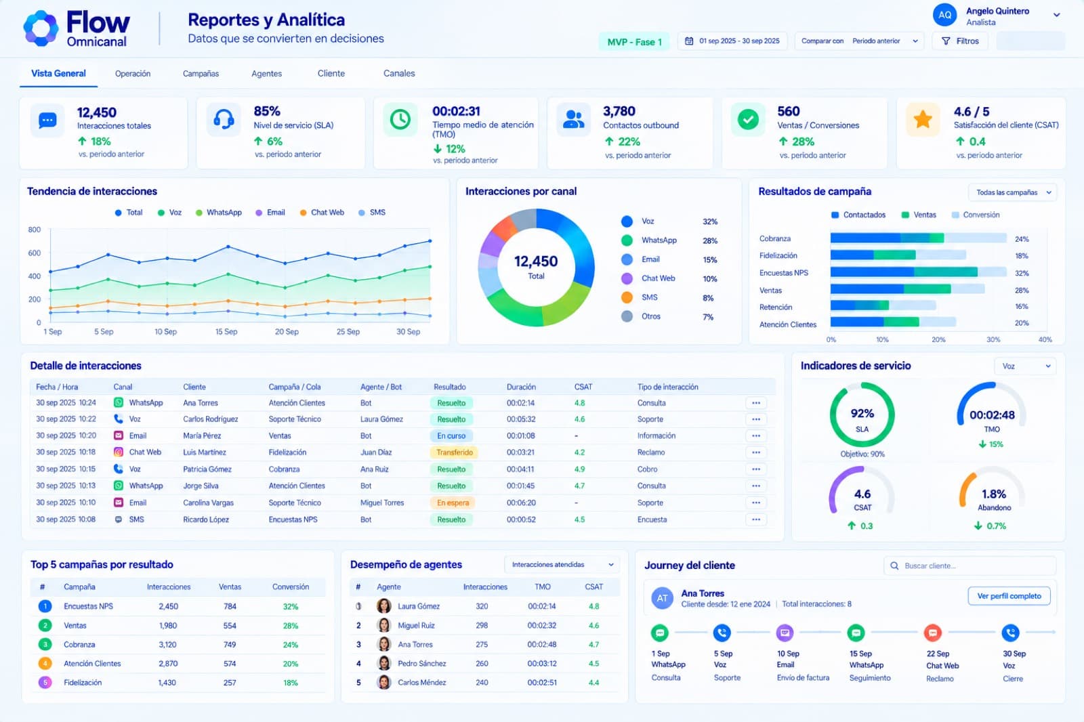Viewport: 1084px width, 722px height.
Task: Click in the Buscar cliente search field
Action: 970,566
